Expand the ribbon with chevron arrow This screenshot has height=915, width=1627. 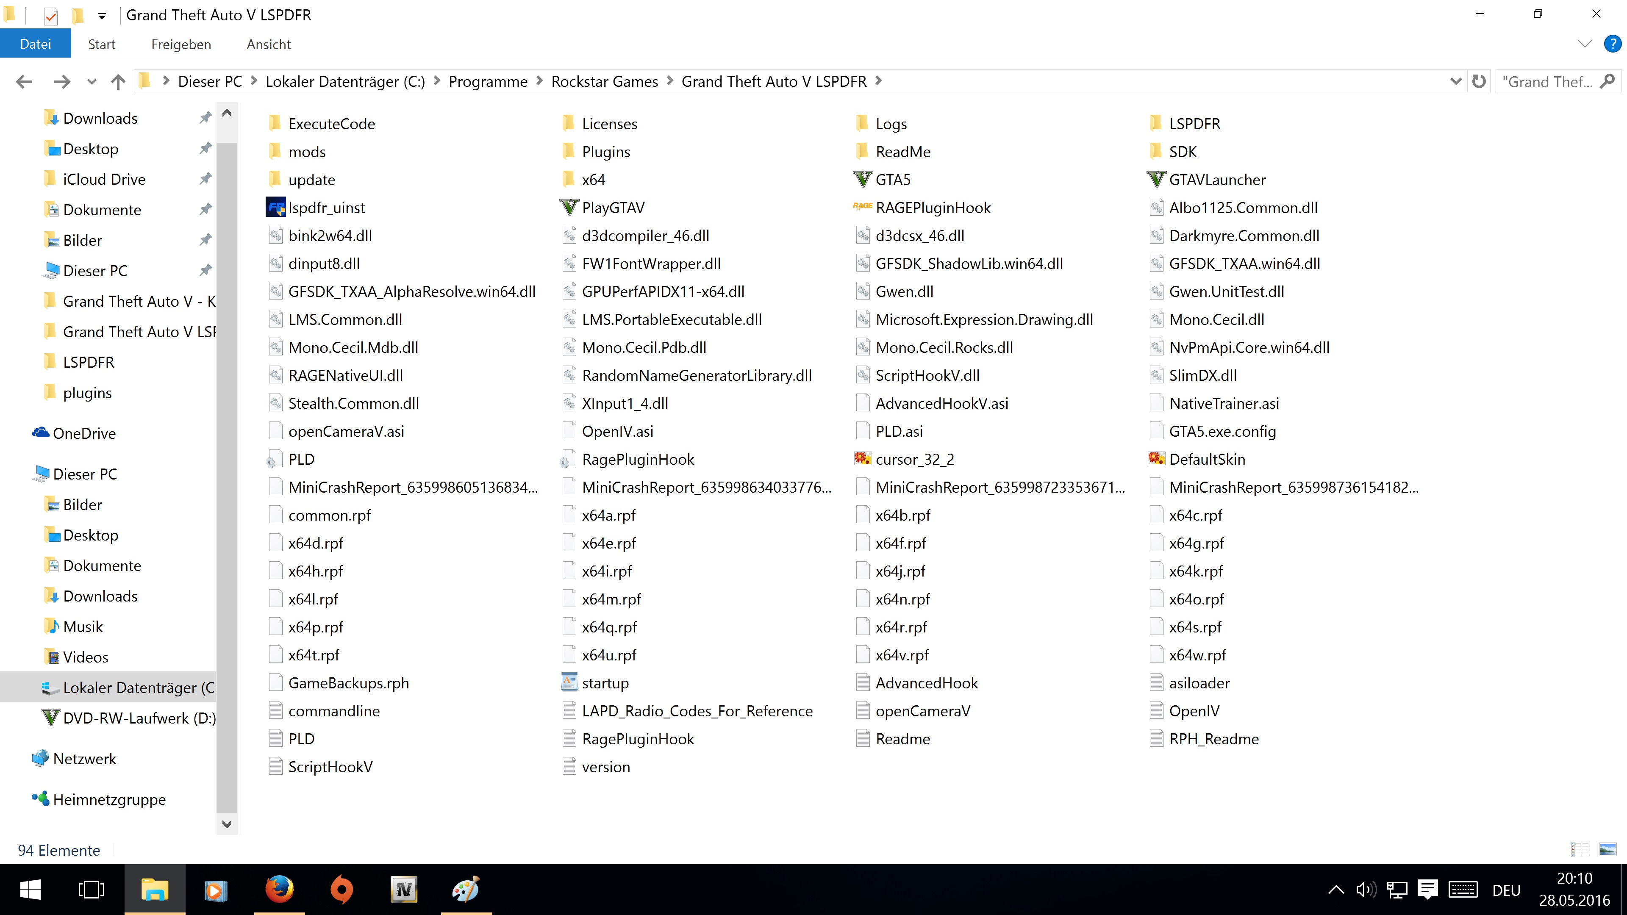coord(1585,44)
